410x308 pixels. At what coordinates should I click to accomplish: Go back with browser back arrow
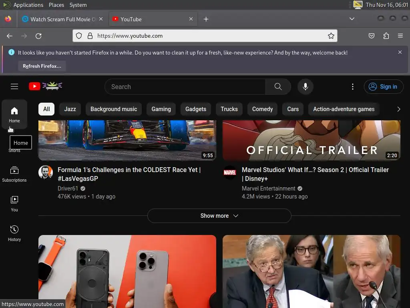(10, 36)
